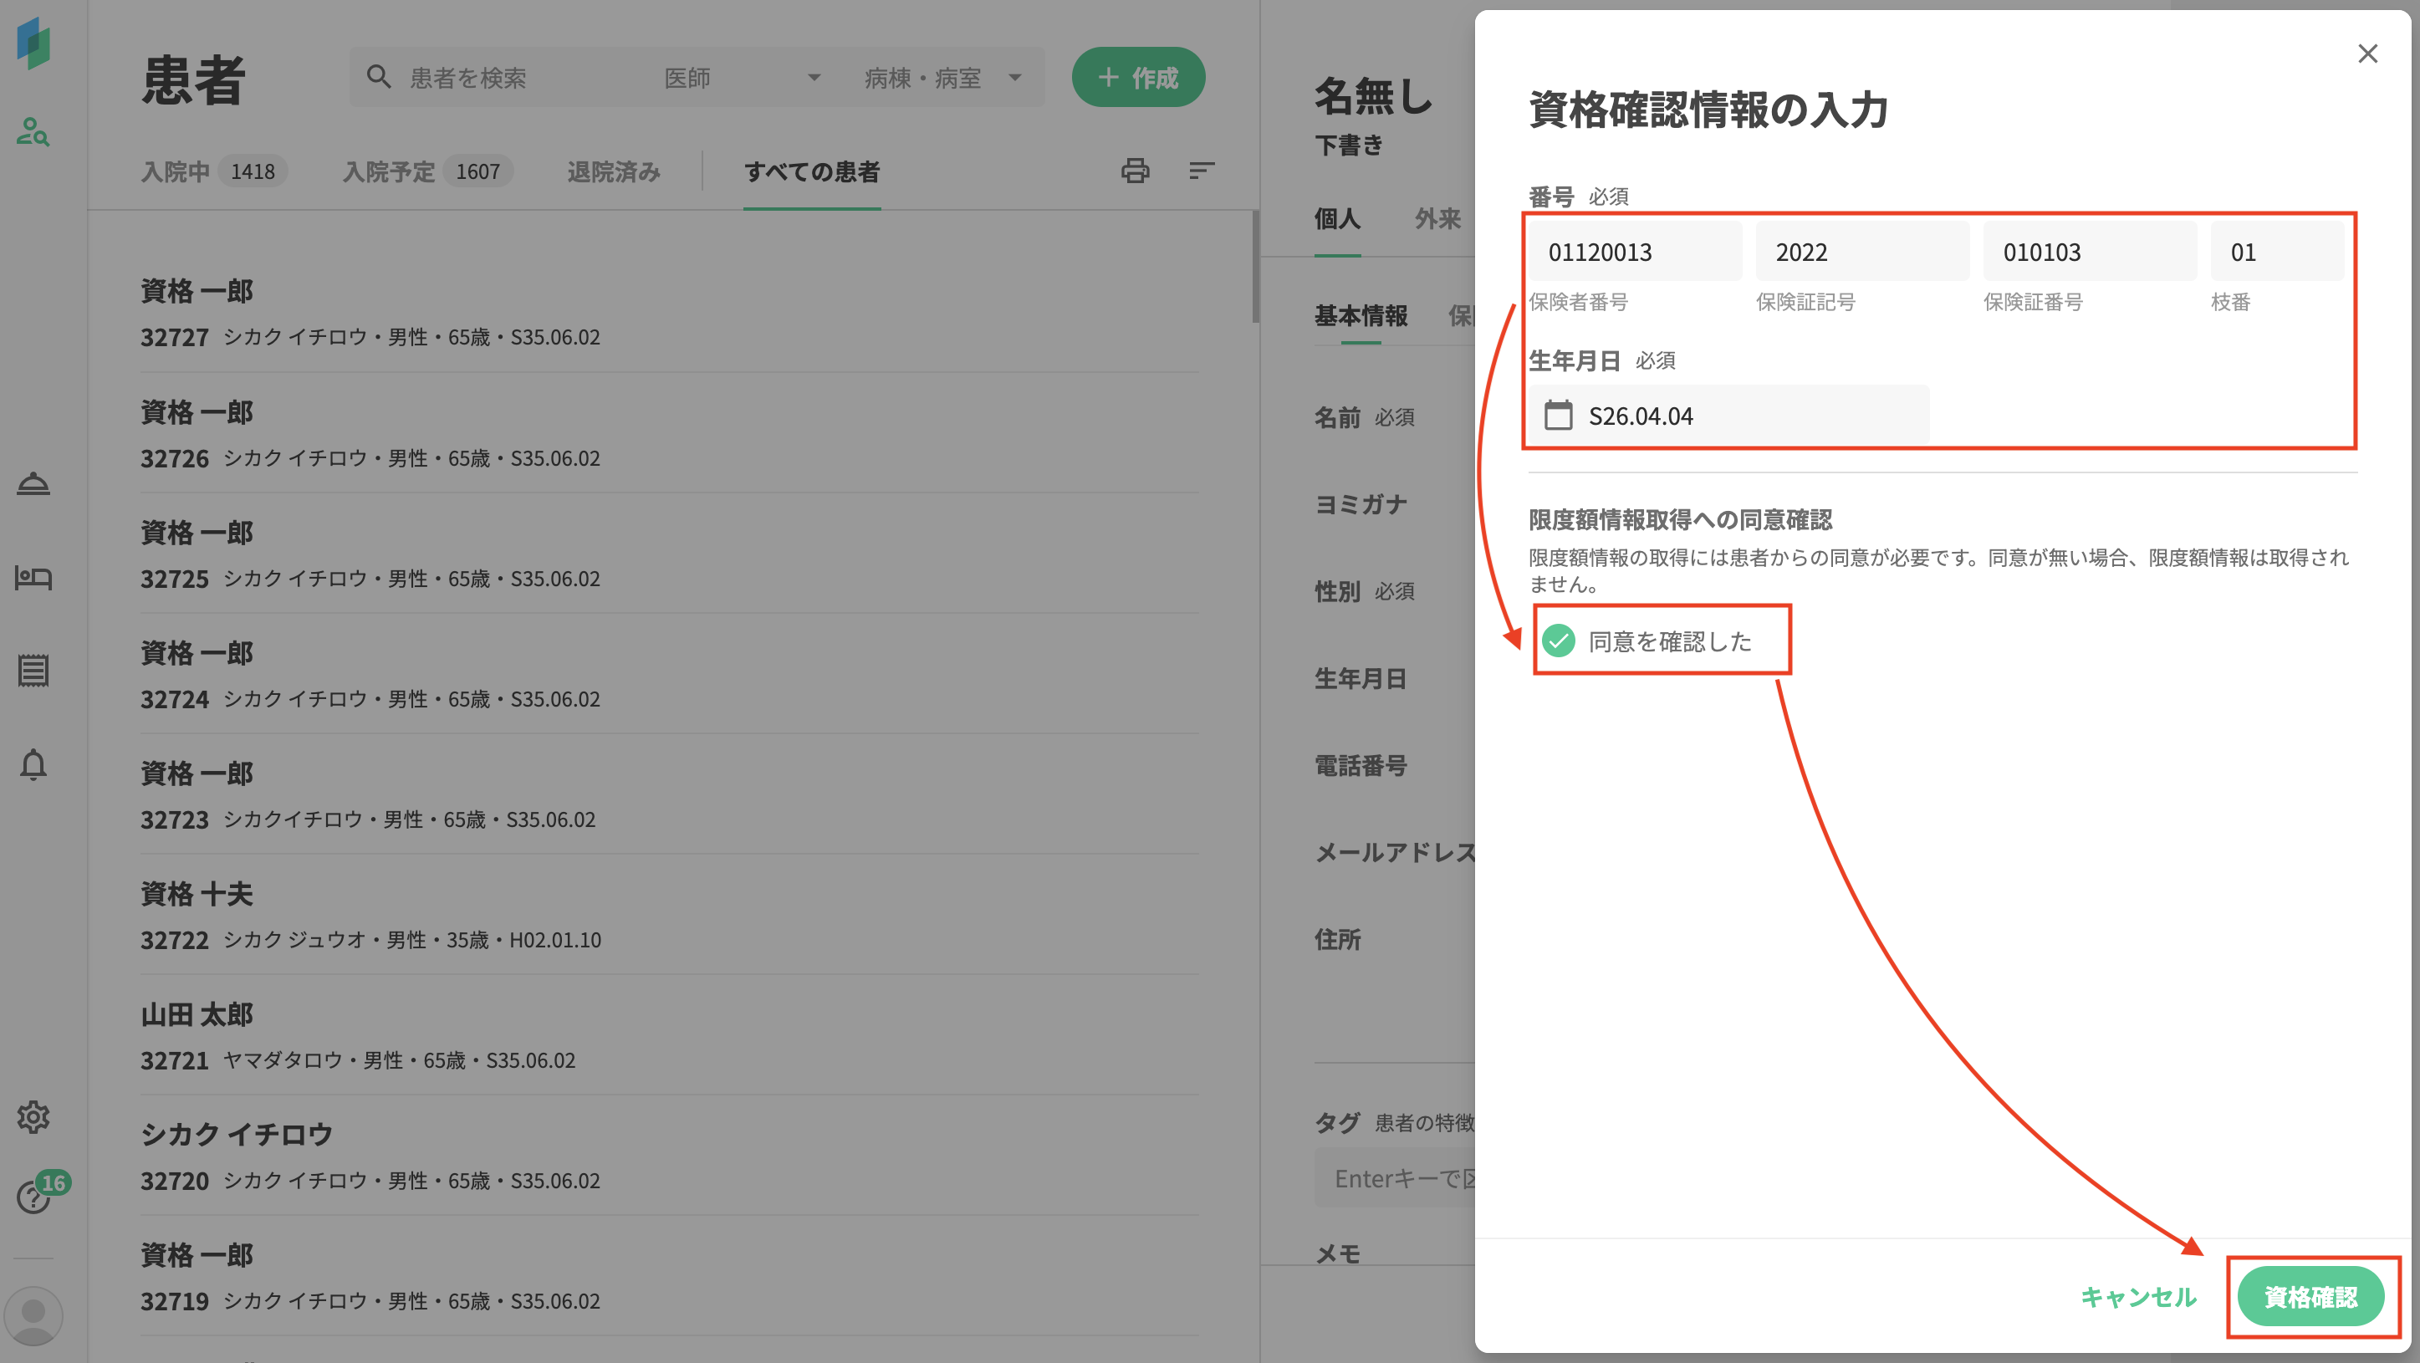Open the 外来 tab in patient panel
This screenshot has width=2420, height=1363.
click(1438, 219)
